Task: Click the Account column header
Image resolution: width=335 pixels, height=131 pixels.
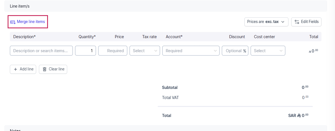Action: click(174, 37)
